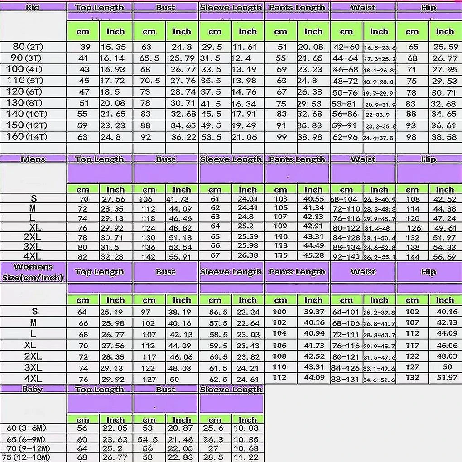Click the Sleeve Length header in Baby table
The height and width of the screenshot is (462, 462).
(x=231, y=389)
